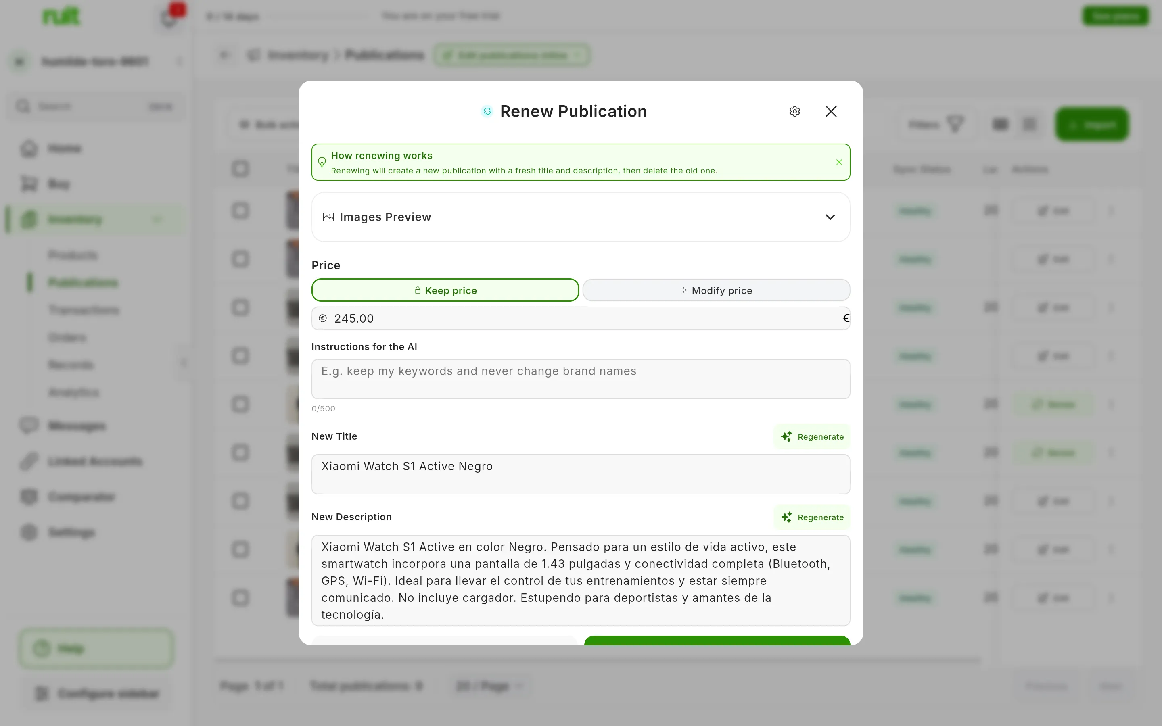
Task: Tick the select-all checkbox in the table header
Action: (240, 169)
